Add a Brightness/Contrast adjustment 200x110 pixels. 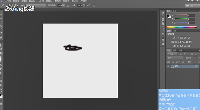[x=174, y=38]
